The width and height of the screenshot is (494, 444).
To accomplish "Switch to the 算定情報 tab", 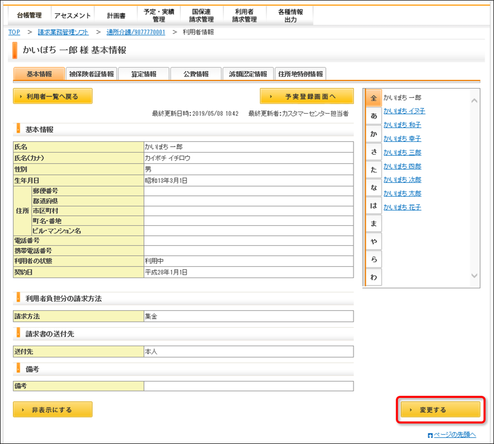I will pos(143,74).
